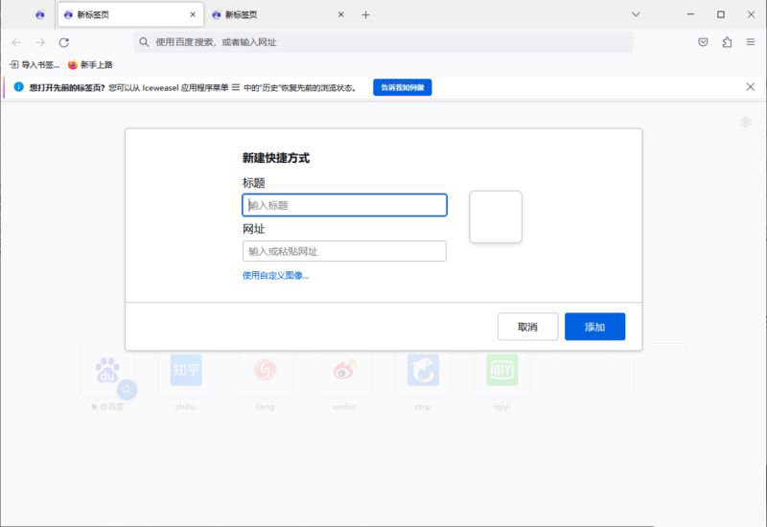Dismiss the restore tabs notification bar
The height and width of the screenshot is (527, 767).
click(x=751, y=86)
